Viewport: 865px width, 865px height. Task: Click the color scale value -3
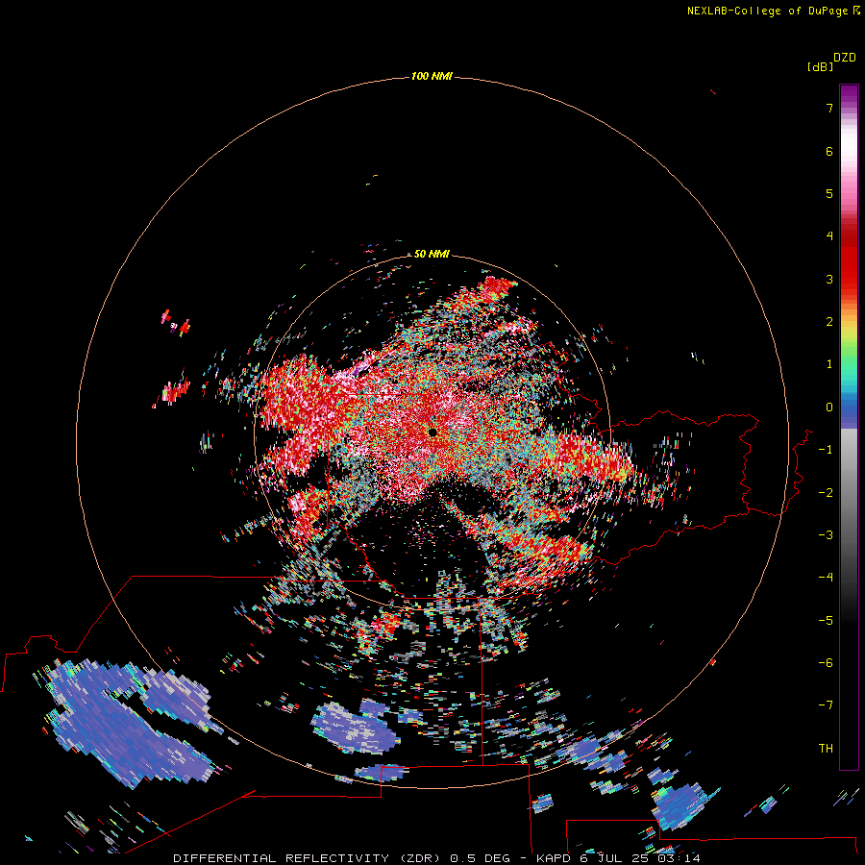tap(826, 535)
